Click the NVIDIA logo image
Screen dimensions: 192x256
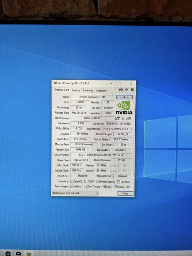[124, 108]
